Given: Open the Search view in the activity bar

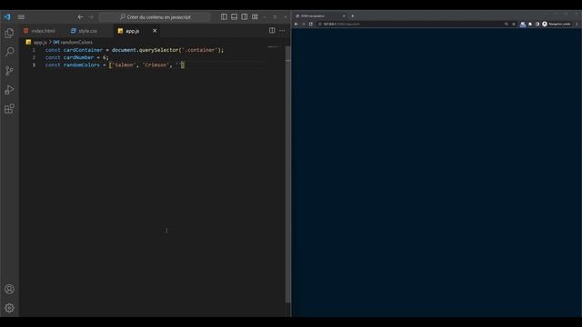Looking at the screenshot, I should [x=9, y=52].
